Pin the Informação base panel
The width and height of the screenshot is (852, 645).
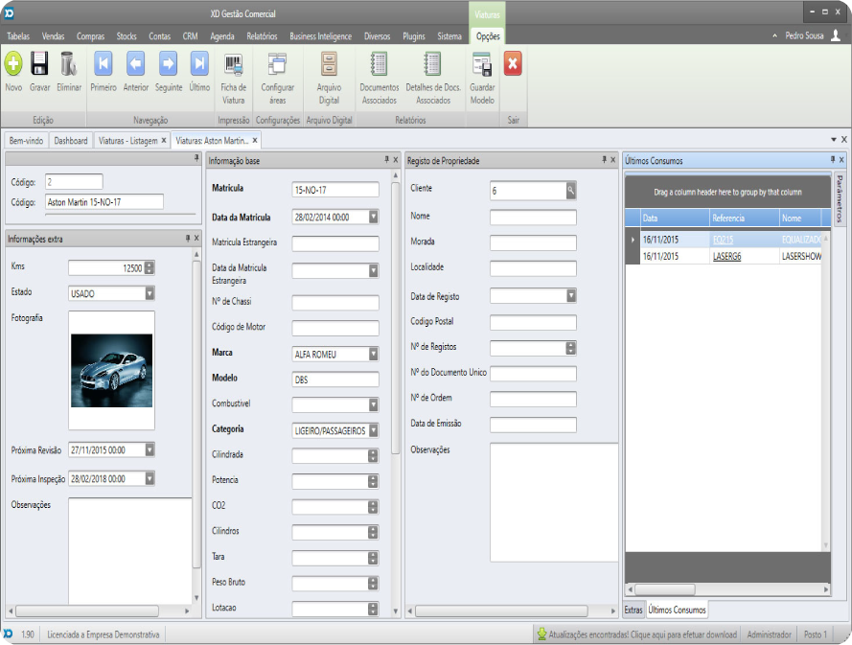[387, 160]
